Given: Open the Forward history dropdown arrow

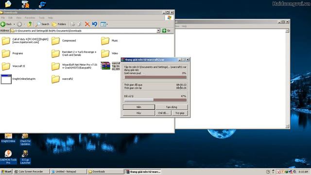Looking at the screenshot, I should [24, 24].
